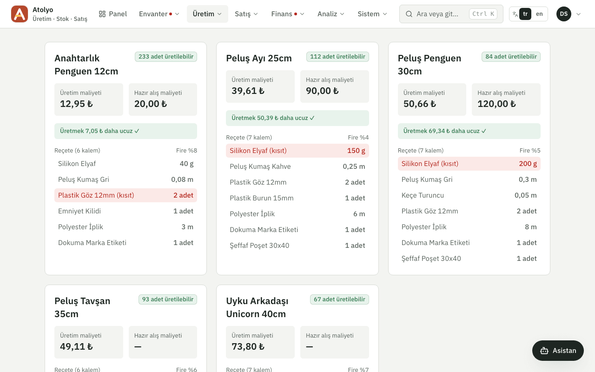Viewport: 595px width, 372px height.
Task: Open the Finans dropdown menu
Action: 288,14
